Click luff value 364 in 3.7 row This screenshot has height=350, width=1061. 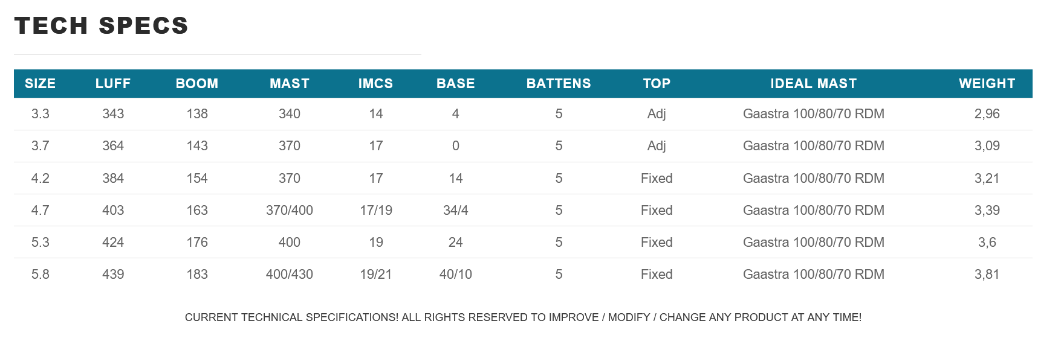click(x=113, y=145)
